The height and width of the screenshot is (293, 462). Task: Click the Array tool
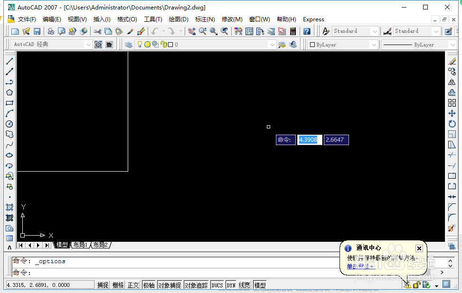[452, 103]
